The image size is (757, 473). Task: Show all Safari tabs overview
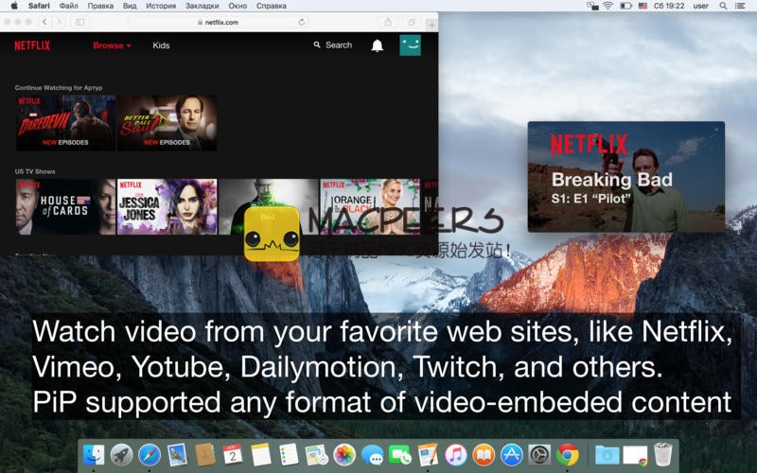click(x=412, y=22)
